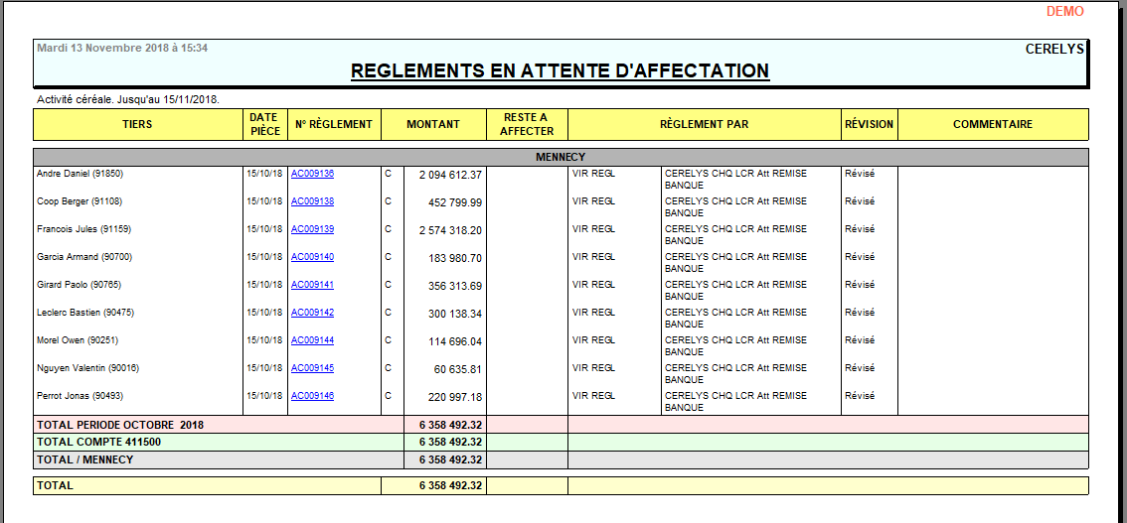Click the MENNECY group header row

click(x=561, y=158)
